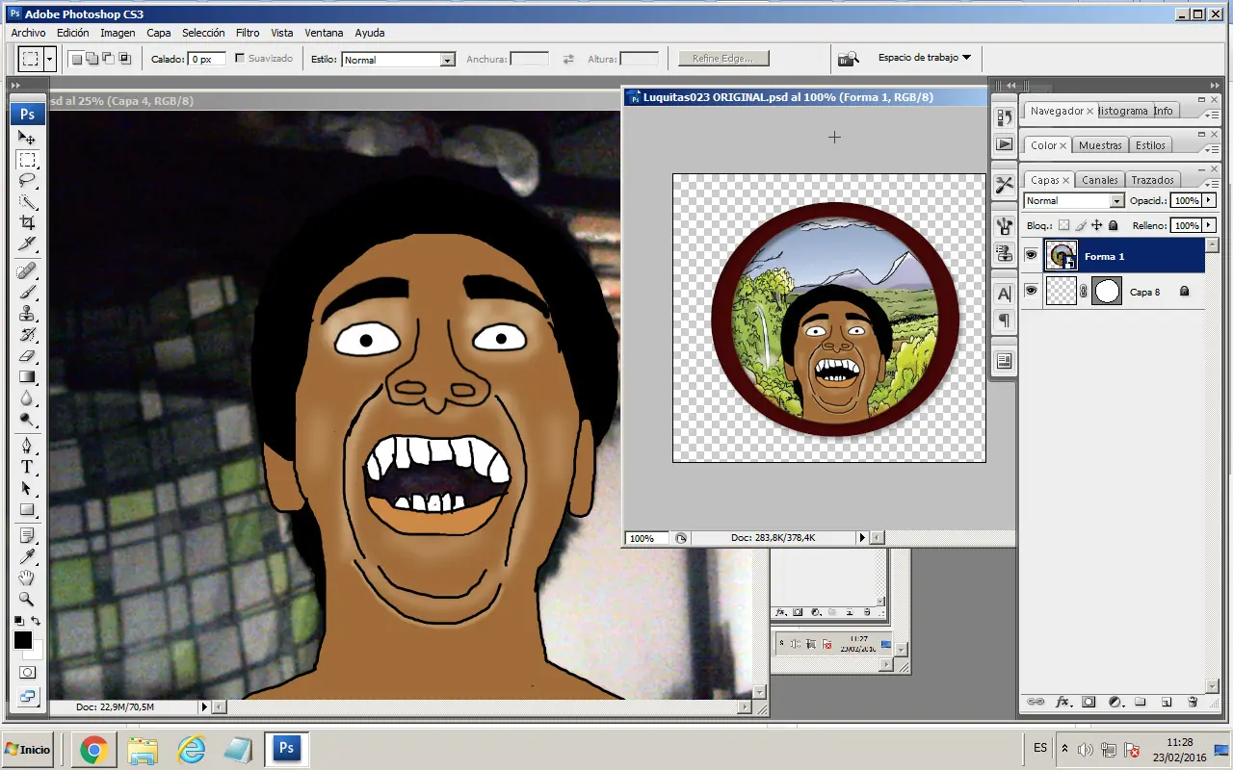Viewport: 1233px width, 770px height.
Task: Select the Crop tool
Action: (x=27, y=222)
